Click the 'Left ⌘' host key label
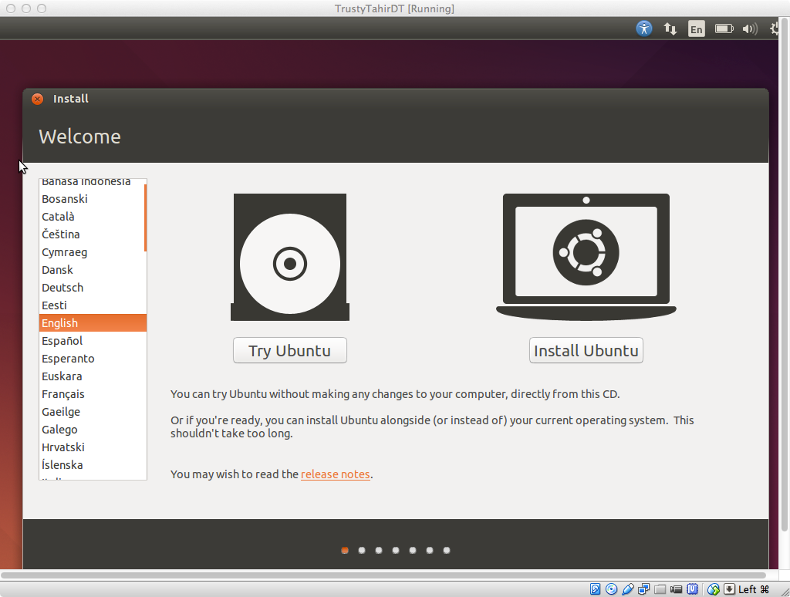This screenshot has width=790, height=597. click(x=754, y=589)
